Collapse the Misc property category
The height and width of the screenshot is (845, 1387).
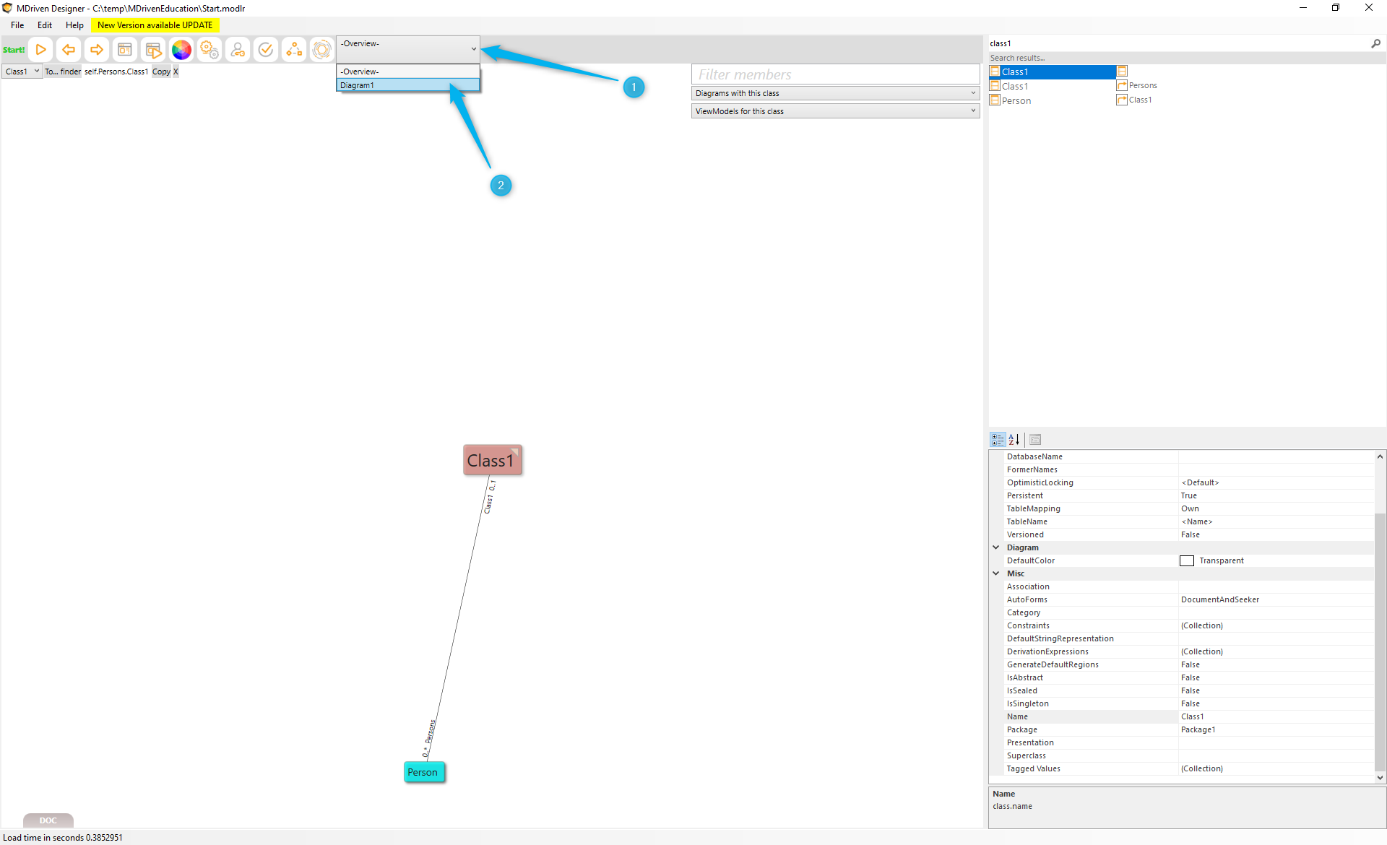[x=996, y=573]
